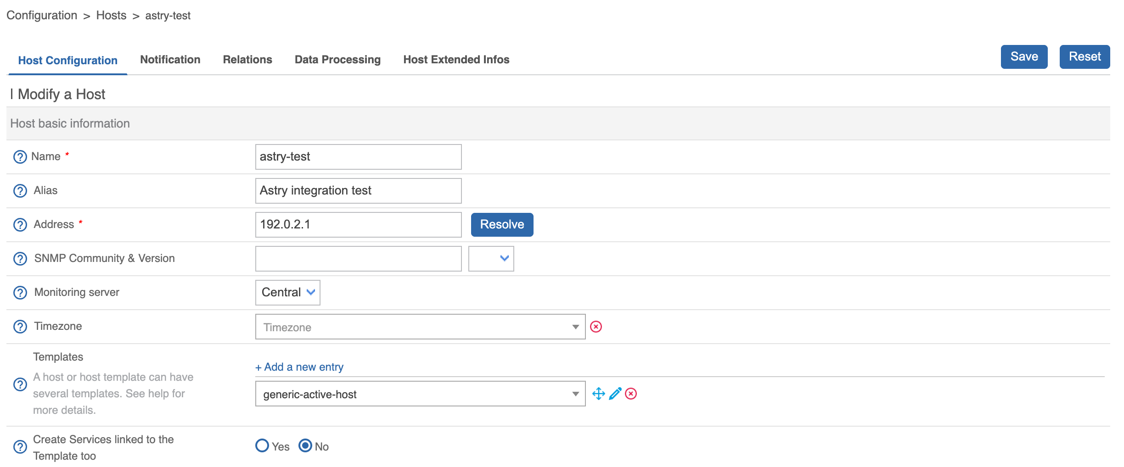The height and width of the screenshot is (467, 1124).
Task: Click the Resolve button next to Address
Action: point(502,225)
